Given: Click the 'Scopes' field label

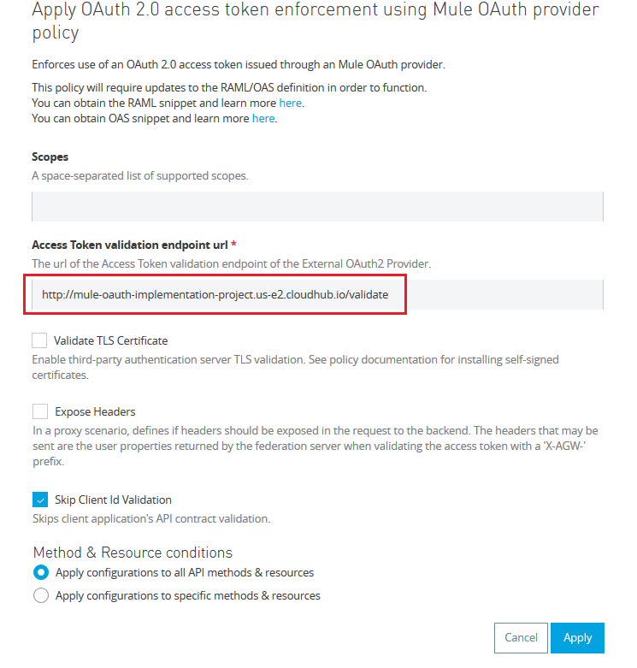Looking at the screenshot, I should click(x=50, y=157).
